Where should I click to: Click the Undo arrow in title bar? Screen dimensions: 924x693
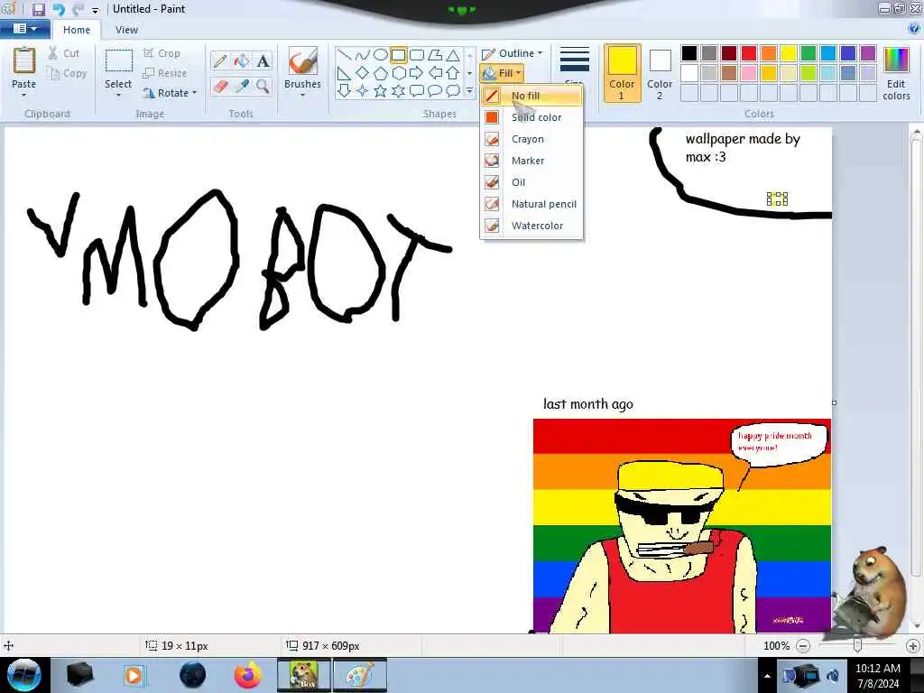click(59, 9)
